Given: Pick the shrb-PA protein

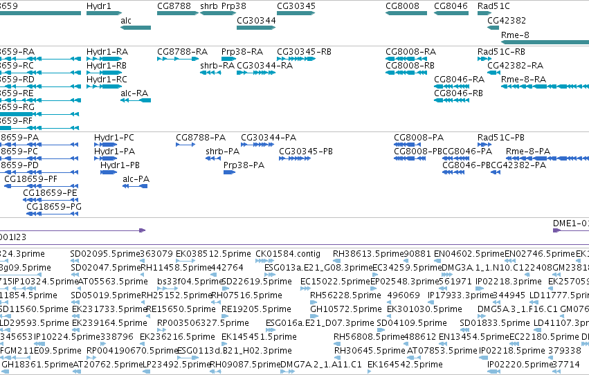Looking at the screenshot, I should tap(222, 152).
